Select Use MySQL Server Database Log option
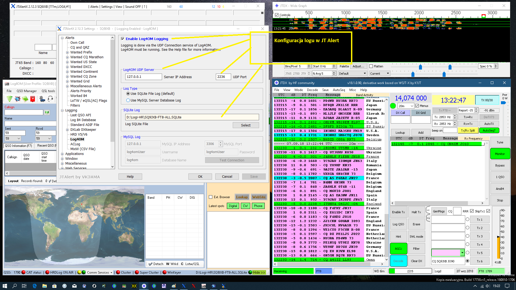516x290 pixels. [x=128, y=100]
